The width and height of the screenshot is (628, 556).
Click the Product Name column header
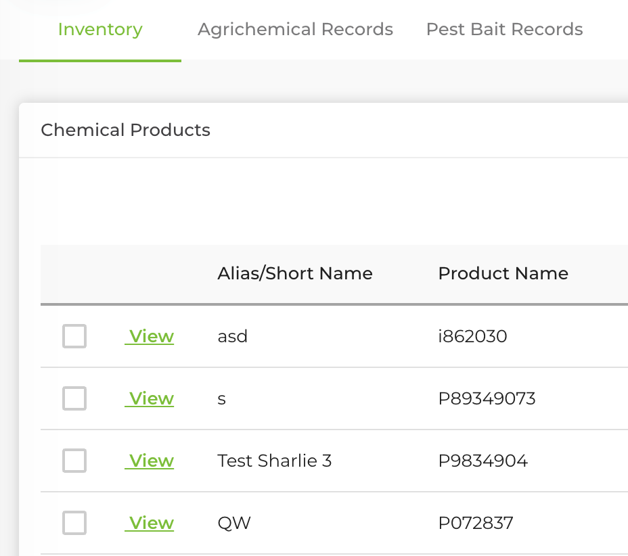tap(503, 273)
